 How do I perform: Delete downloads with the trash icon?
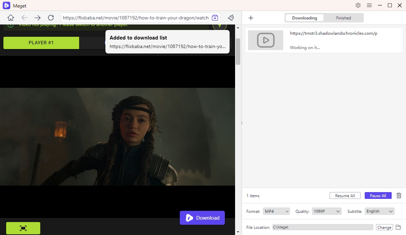(399, 196)
